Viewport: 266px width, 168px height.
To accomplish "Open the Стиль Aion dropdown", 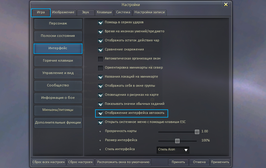I will pos(173,150).
